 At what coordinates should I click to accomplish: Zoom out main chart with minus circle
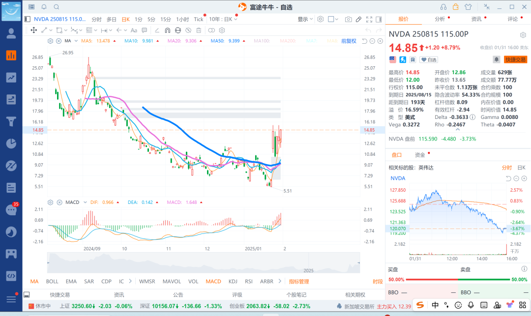click(372, 41)
